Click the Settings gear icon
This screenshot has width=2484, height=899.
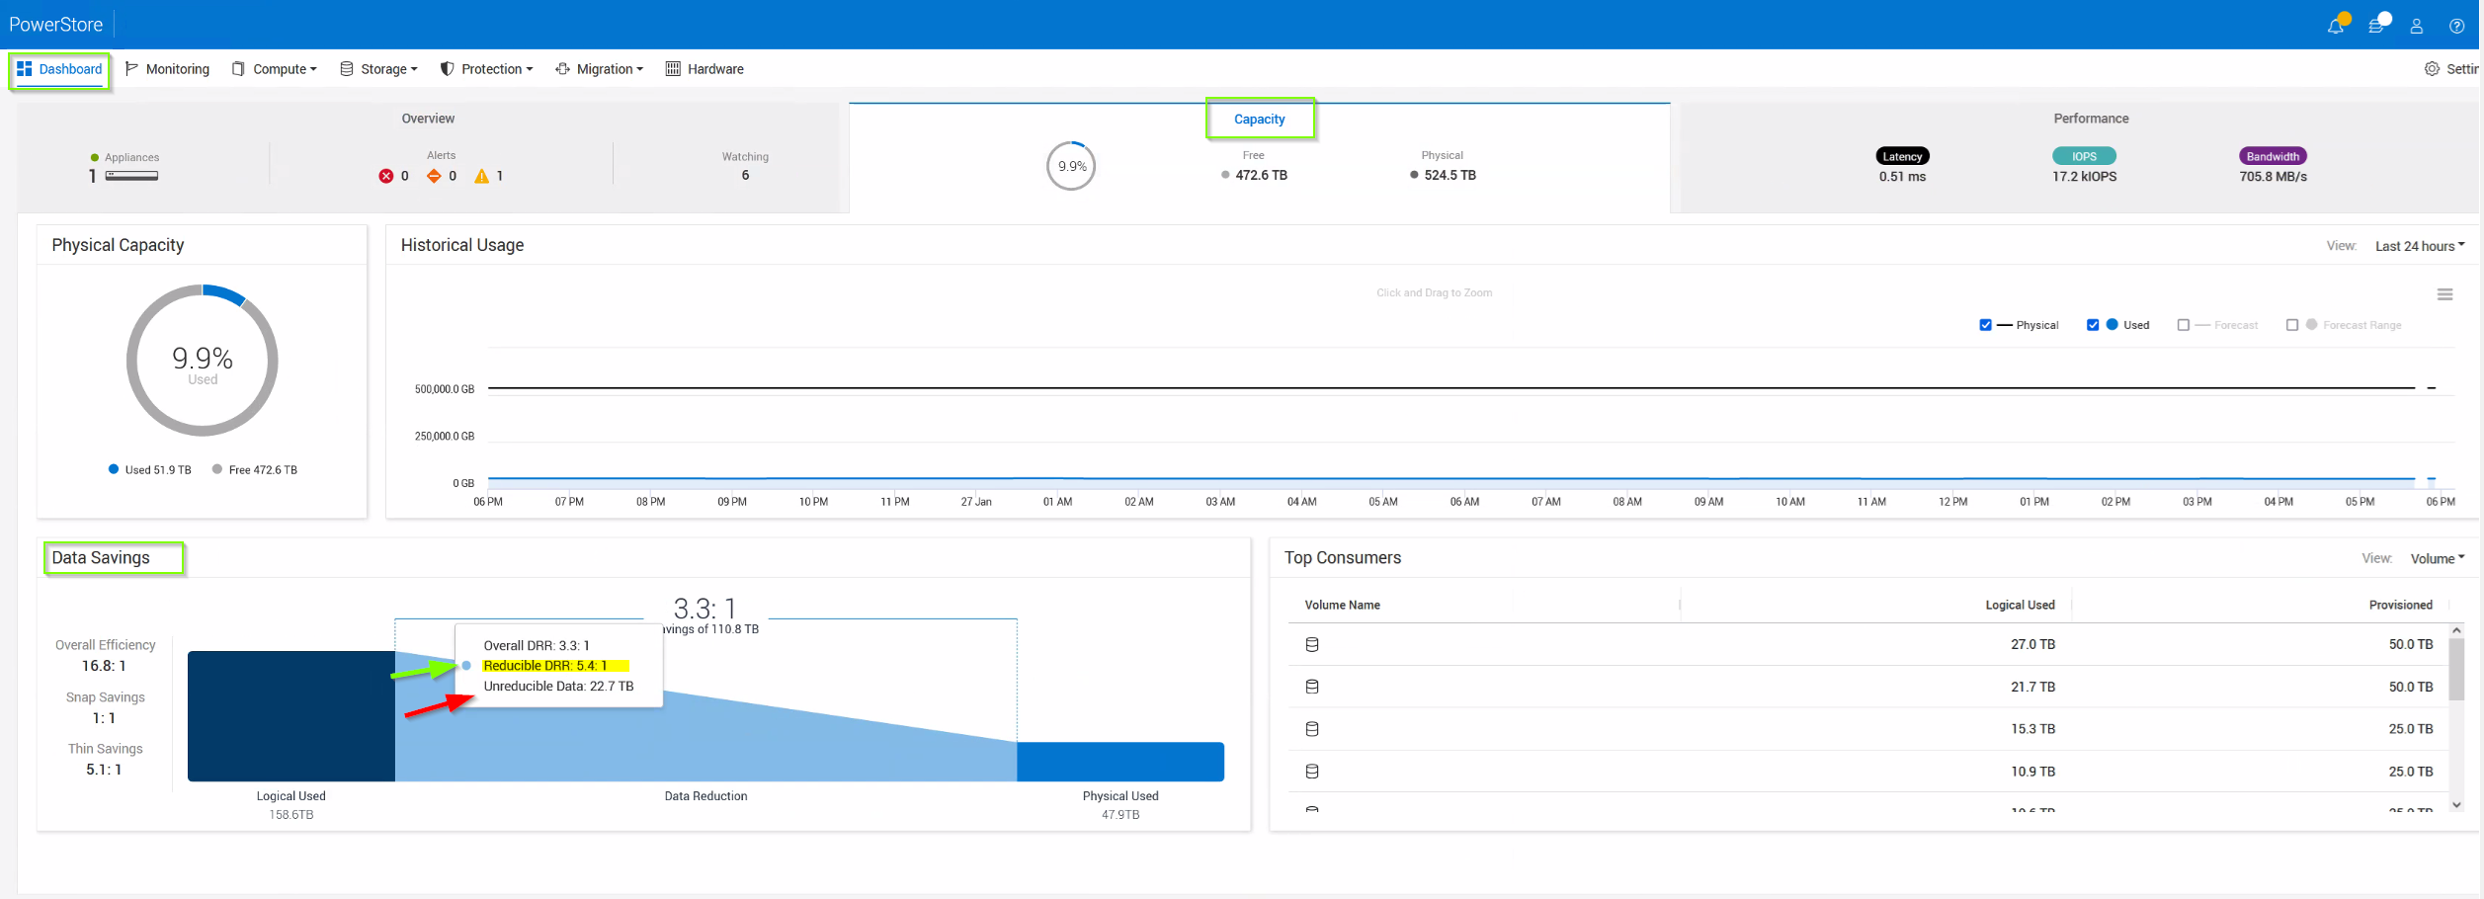(2432, 68)
